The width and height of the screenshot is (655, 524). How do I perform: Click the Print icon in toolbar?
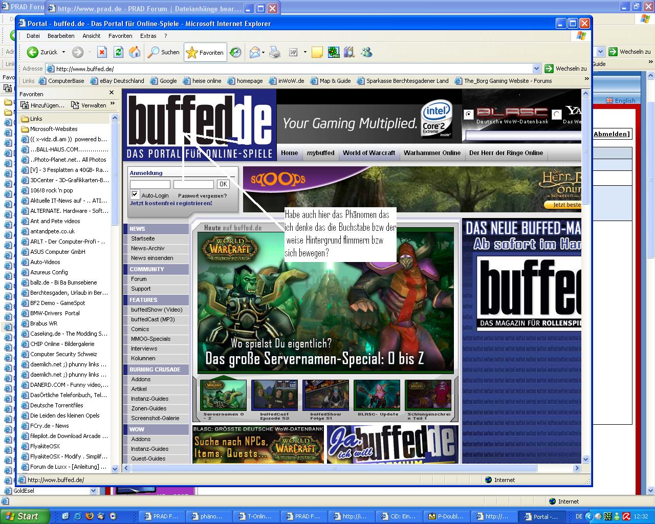pyautogui.click(x=275, y=52)
